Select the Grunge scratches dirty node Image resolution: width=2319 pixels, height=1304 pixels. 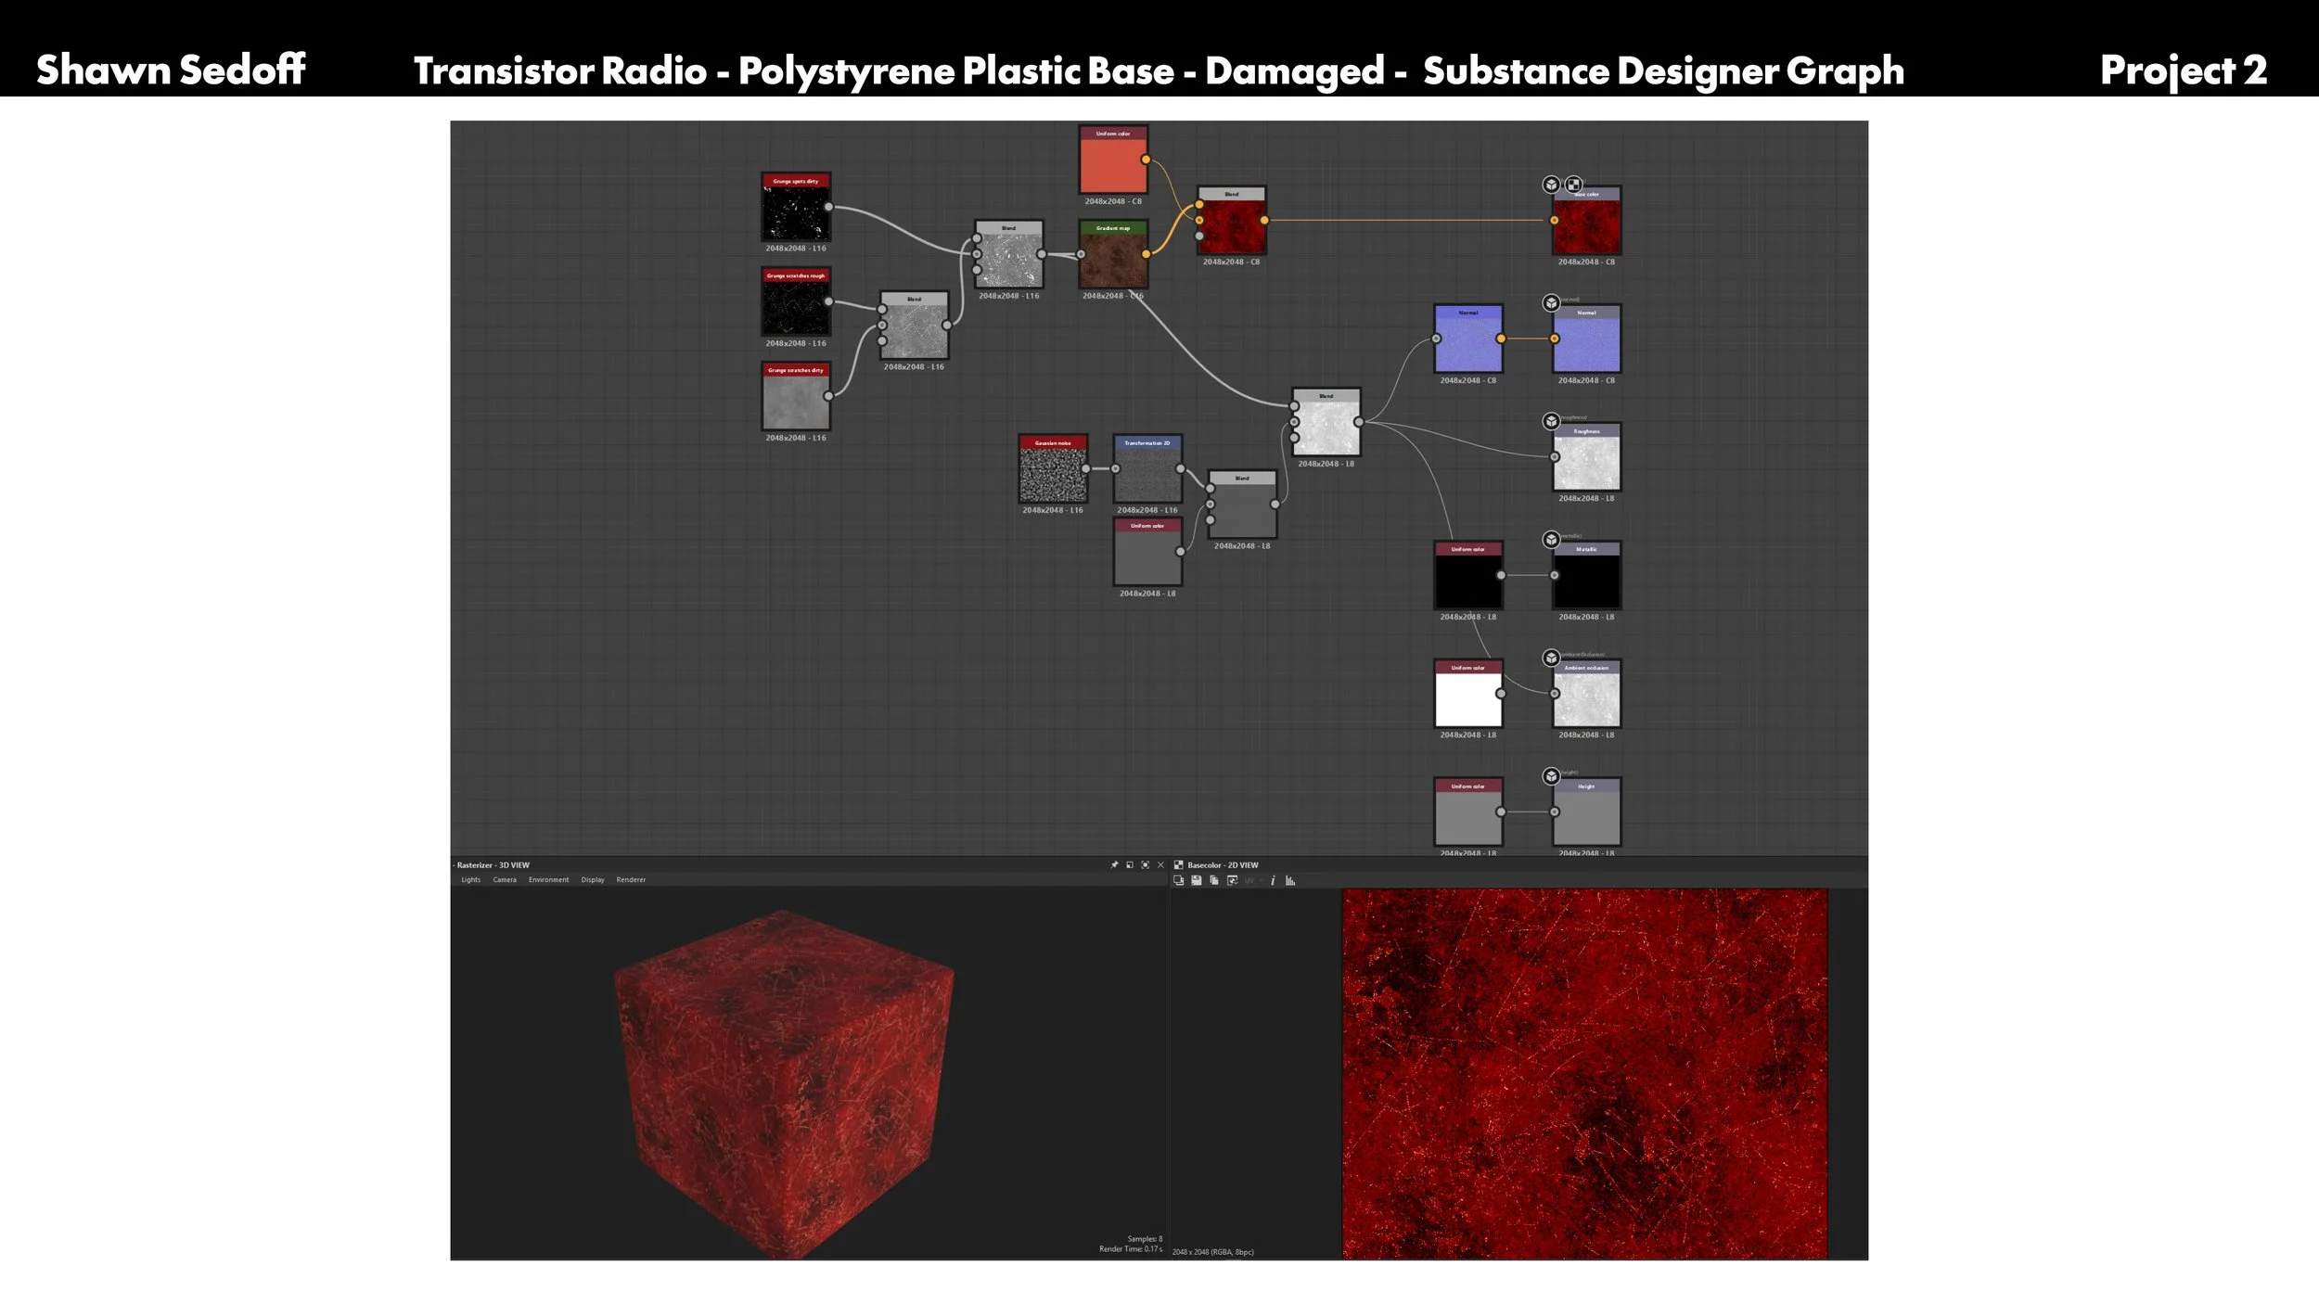click(x=796, y=396)
